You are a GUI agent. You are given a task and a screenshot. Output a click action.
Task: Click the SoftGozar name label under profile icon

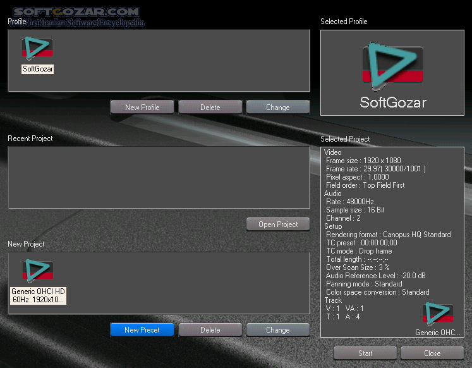(x=37, y=69)
